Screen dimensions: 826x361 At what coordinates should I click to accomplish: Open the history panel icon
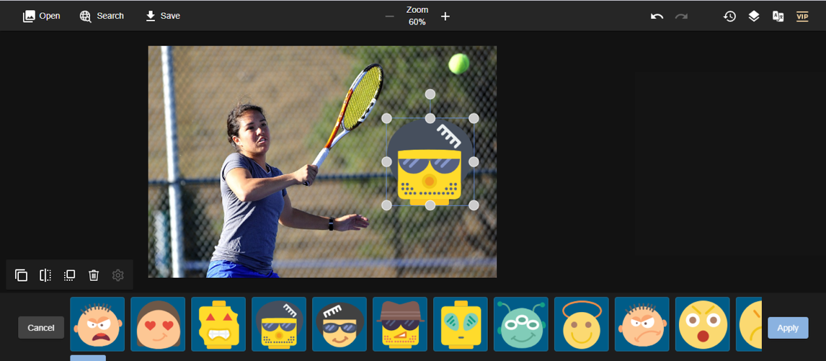[x=730, y=16]
